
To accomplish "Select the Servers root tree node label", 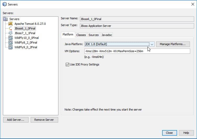I will point(14,19).
